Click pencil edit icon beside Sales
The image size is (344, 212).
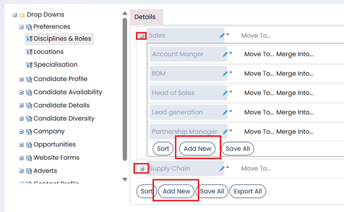(x=222, y=36)
